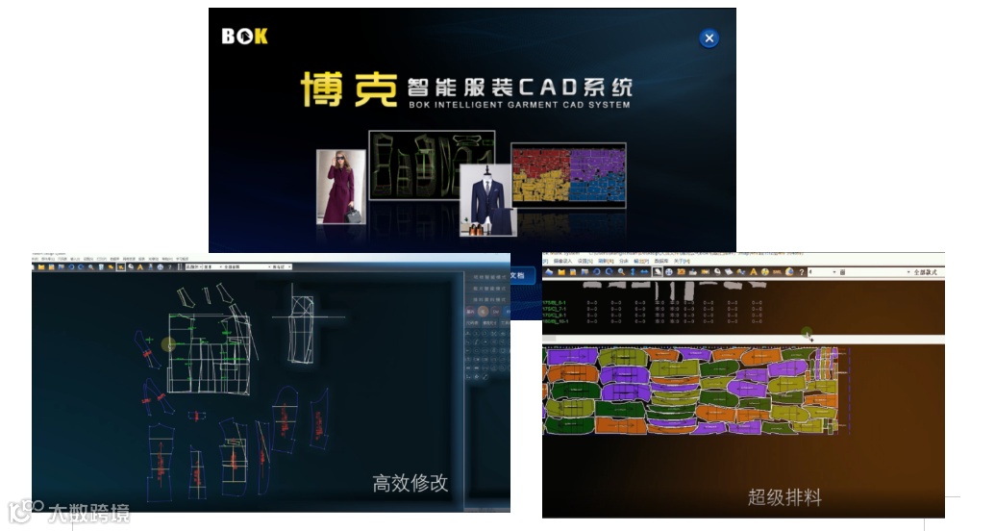Screen dimensions: 995x531
Task: Click the redo arrow in marker window toolbar
Action: pos(609,272)
